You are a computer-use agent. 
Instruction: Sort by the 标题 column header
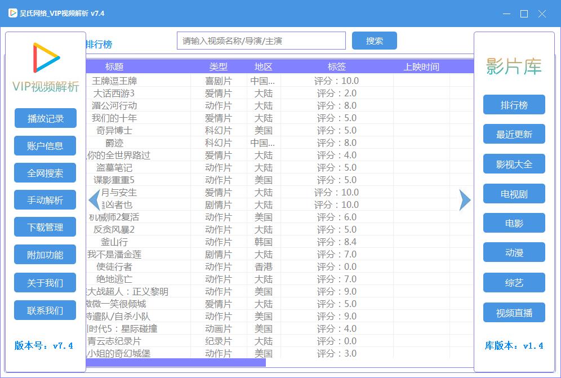(x=114, y=66)
